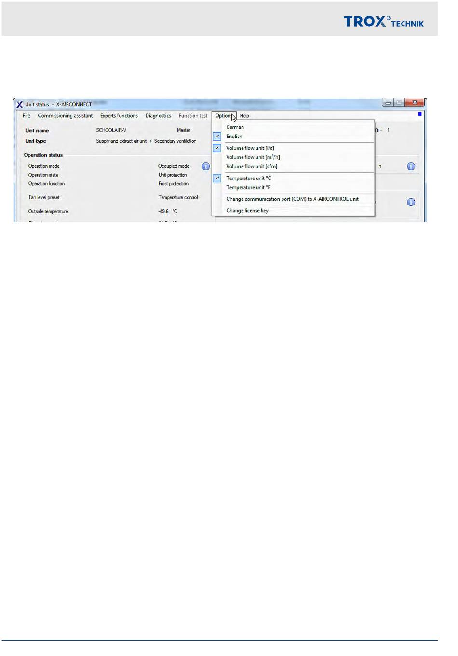Click the Operation mode label
The width and height of the screenshot is (458, 656).
click(44, 166)
